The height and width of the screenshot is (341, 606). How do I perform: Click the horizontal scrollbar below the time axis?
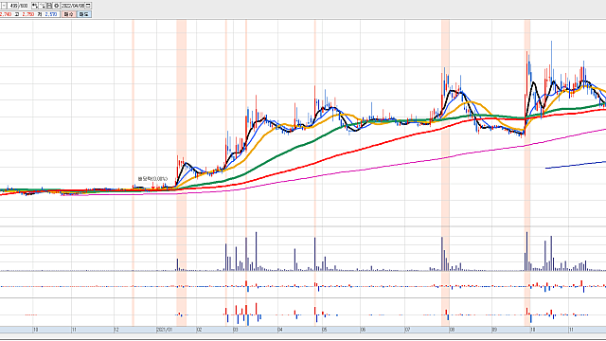point(303,336)
